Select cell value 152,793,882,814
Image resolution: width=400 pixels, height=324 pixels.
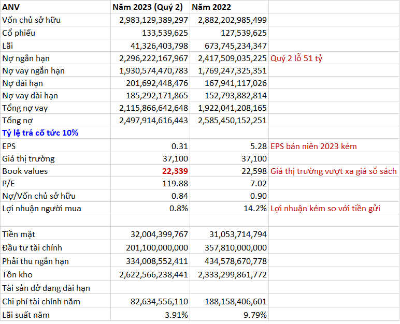(236, 96)
